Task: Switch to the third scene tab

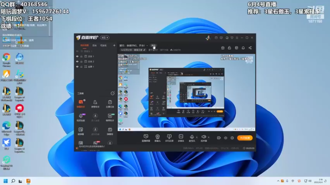Action: (x=103, y=46)
